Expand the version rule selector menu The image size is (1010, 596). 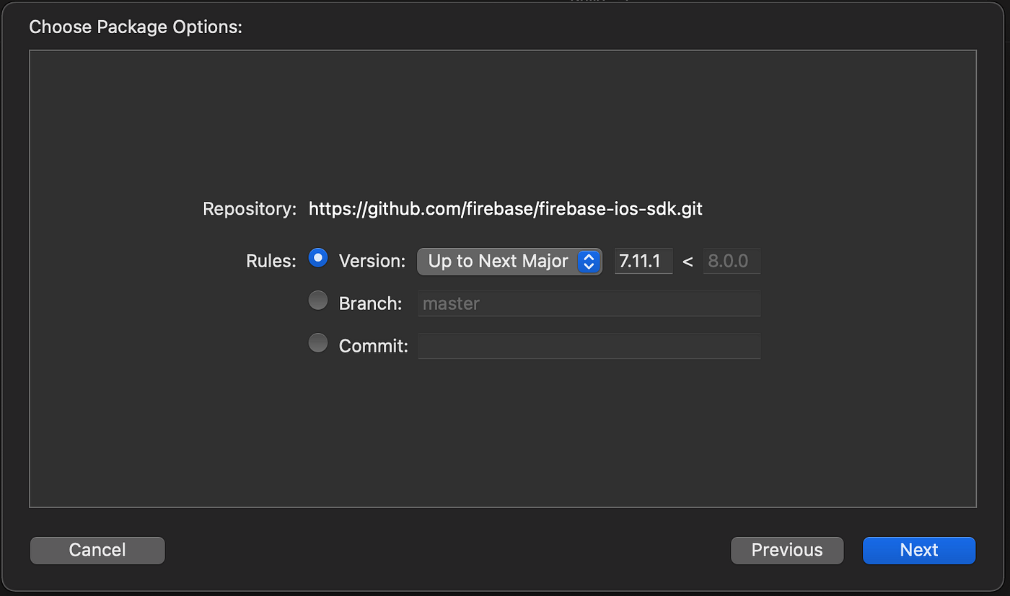point(509,261)
